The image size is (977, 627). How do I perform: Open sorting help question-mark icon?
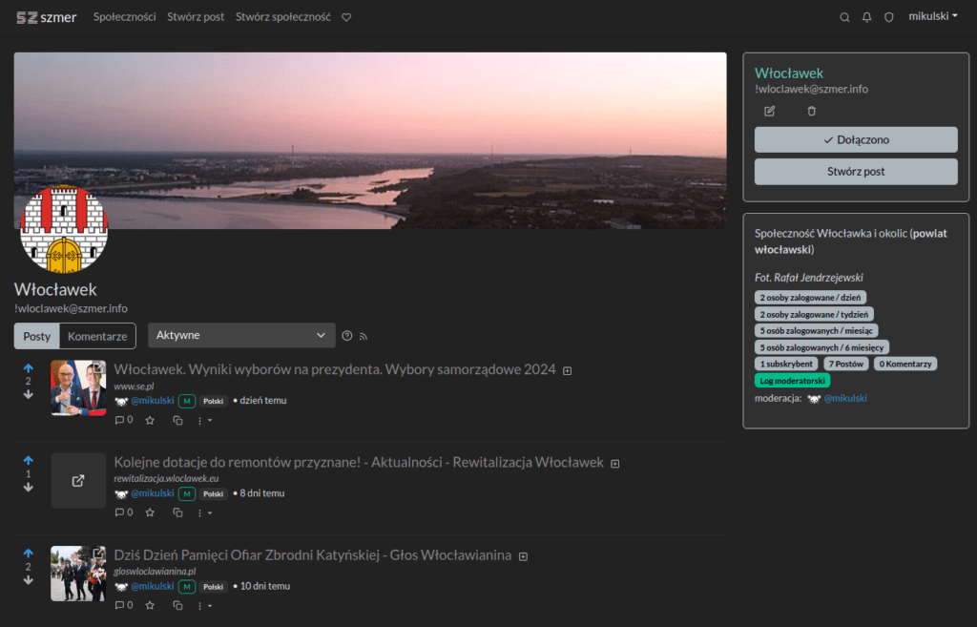pyautogui.click(x=347, y=336)
